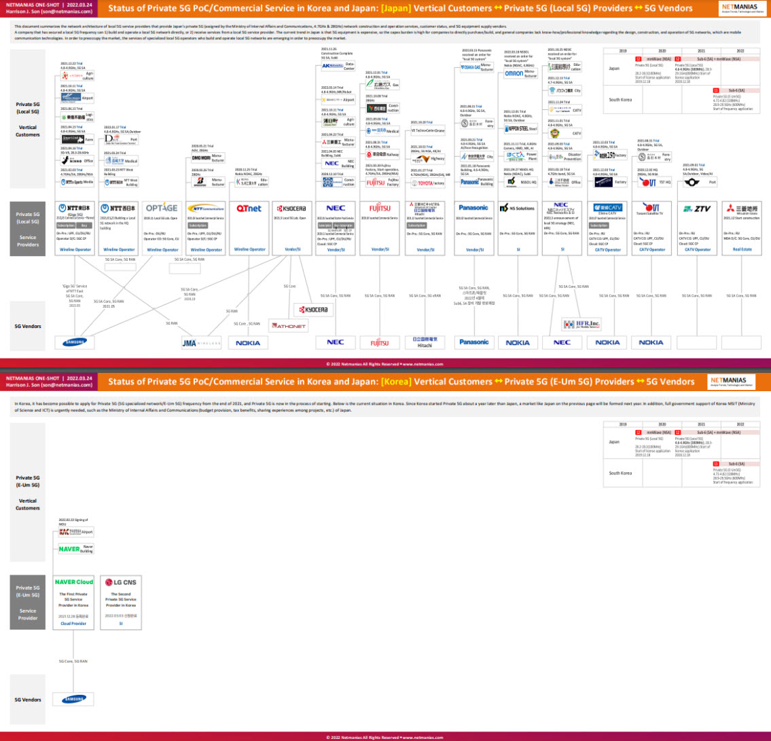Click the Samsung vendor logo on the Korea page
The height and width of the screenshot is (741, 771).
(74, 699)
